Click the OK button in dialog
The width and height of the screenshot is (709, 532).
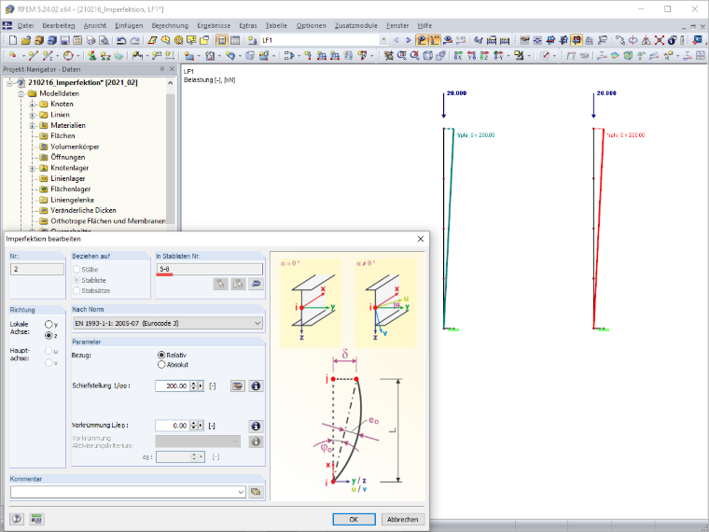[x=354, y=519]
